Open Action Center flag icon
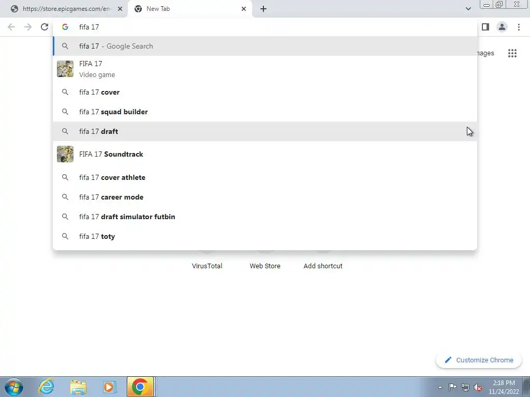 point(452,387)
